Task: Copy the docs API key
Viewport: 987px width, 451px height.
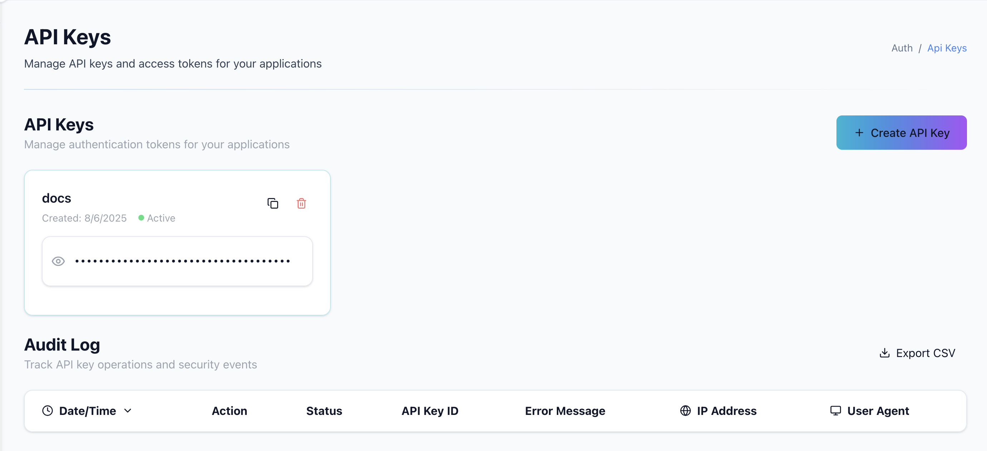Action: coord(273,203)
